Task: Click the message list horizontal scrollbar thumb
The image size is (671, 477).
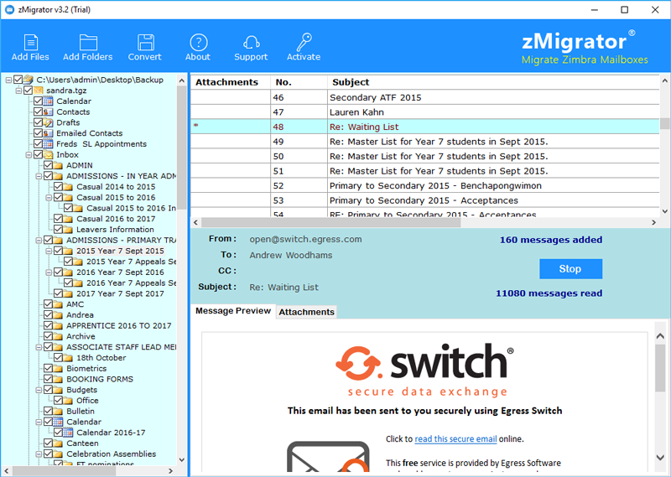Action: [x=330, y=222]
